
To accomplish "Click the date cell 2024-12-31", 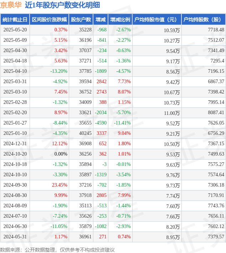I will pos(15,143).
